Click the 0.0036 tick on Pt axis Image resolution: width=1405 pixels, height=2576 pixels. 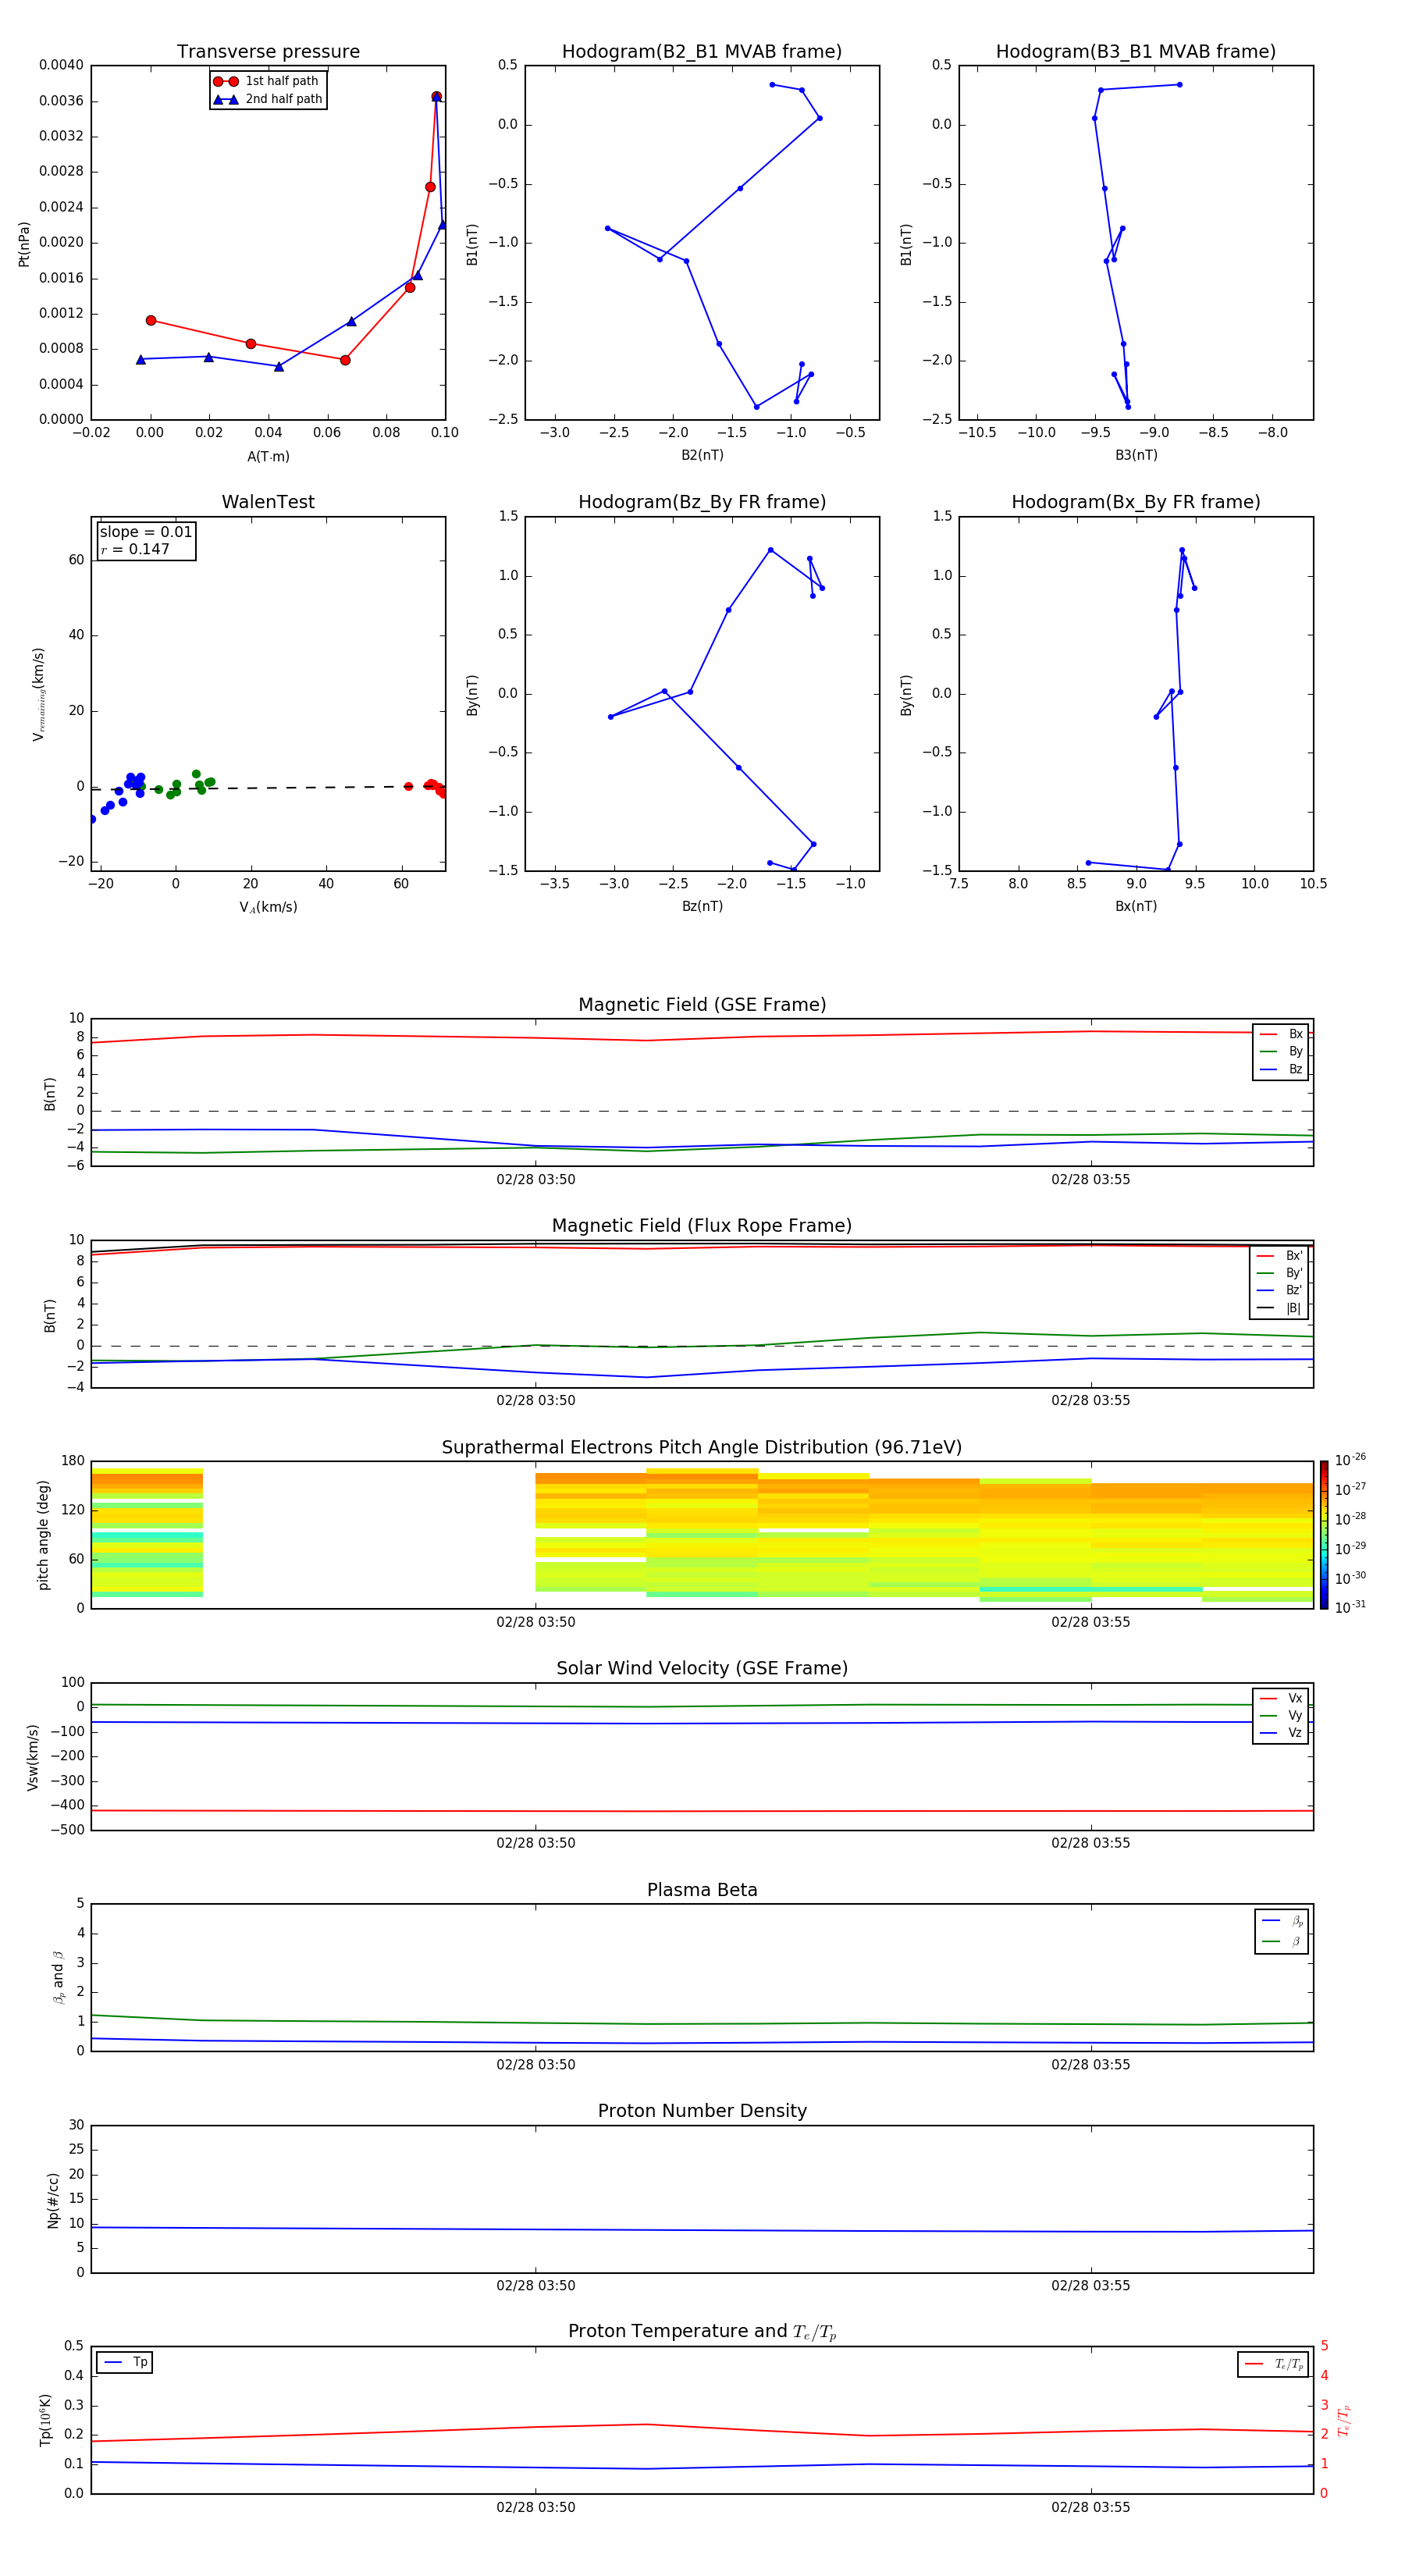pyautogui.click(x=61, y=101)
